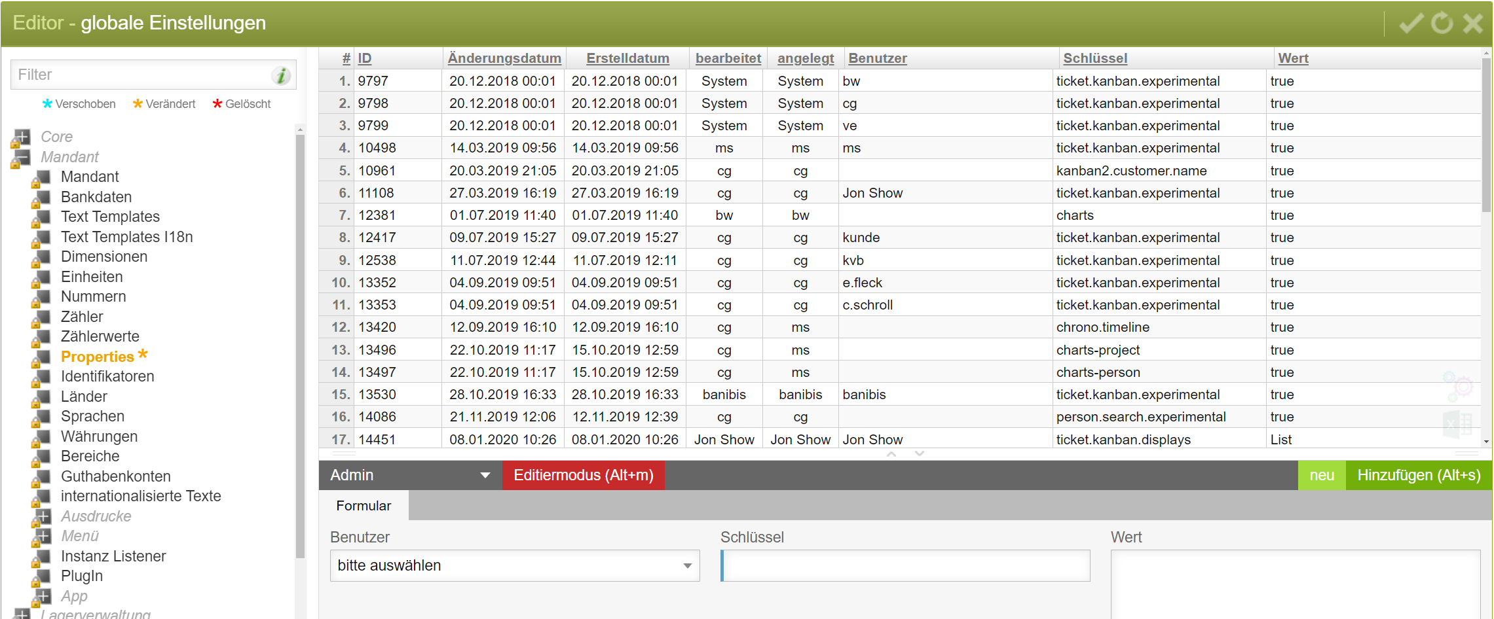Click the locked icon beside Instanz Listener
Image resolution: width=1494 pixels, height=619 pixels.
click(x=41, y=557)
